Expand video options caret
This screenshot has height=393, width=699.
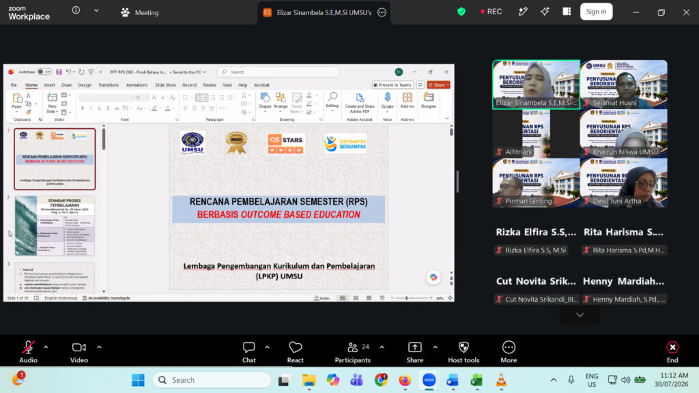tap(99, 347)
